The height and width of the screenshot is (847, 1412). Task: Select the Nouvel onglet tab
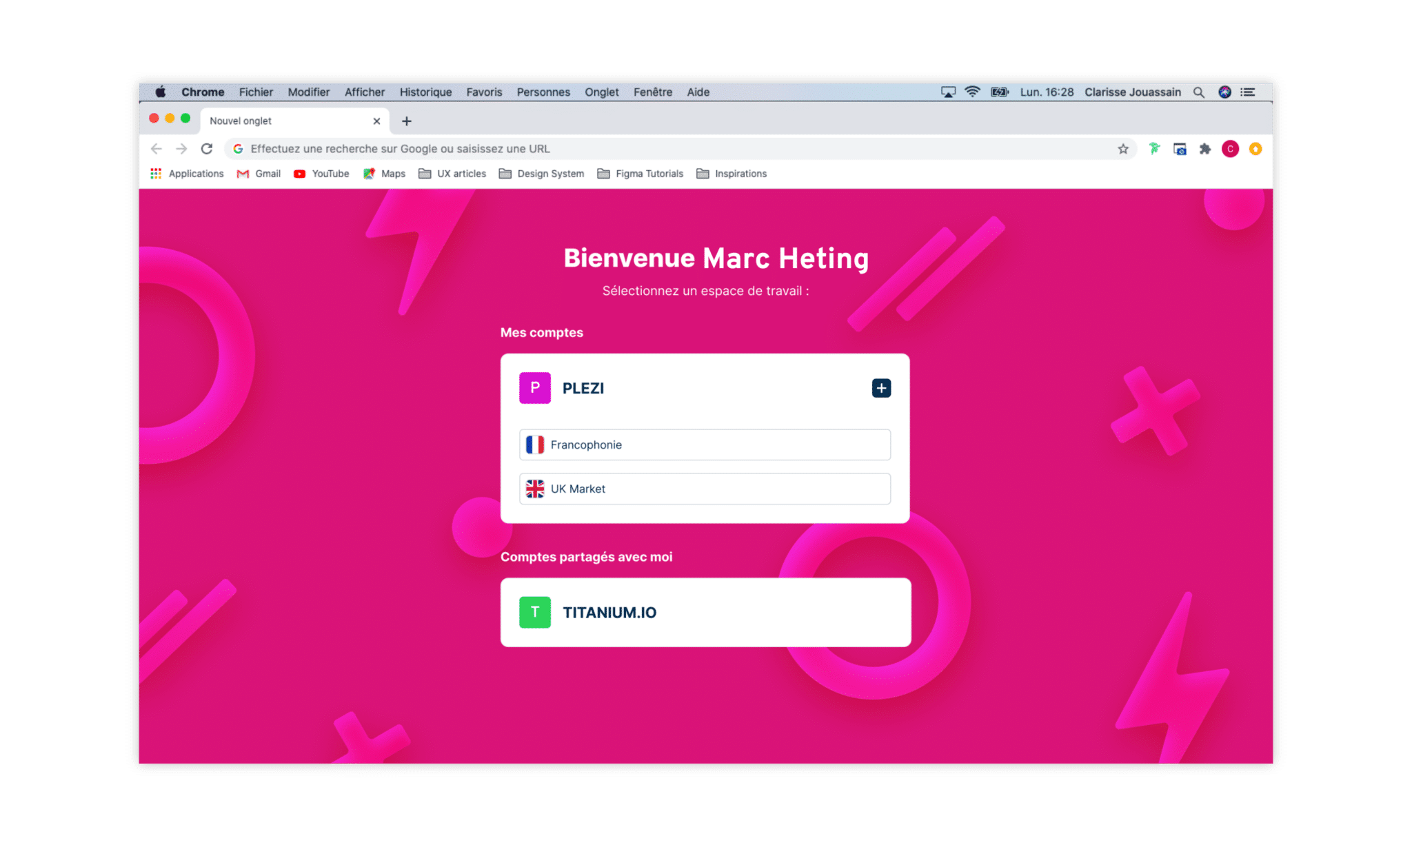(294, 121)
